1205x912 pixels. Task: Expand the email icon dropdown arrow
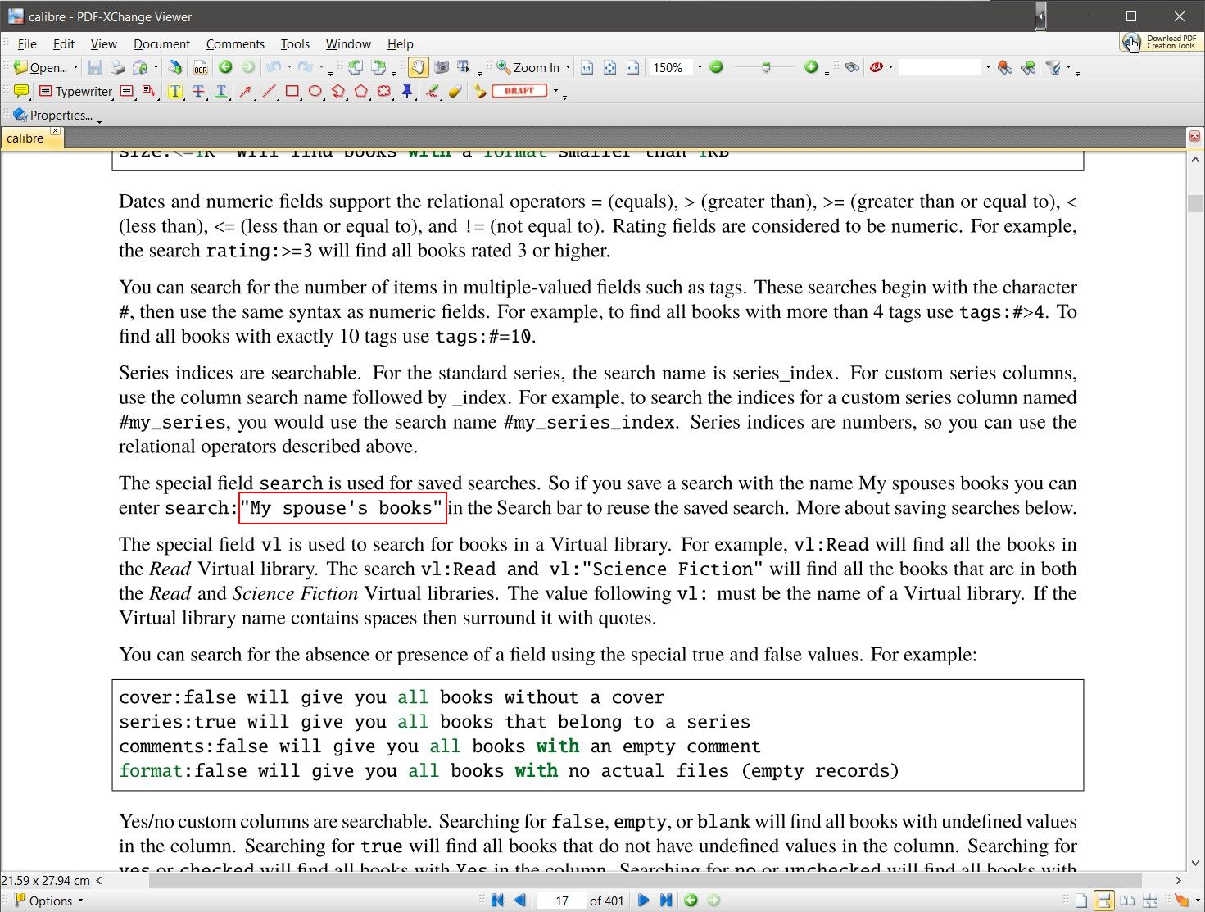pyautogui.click(x=156, y=67)
